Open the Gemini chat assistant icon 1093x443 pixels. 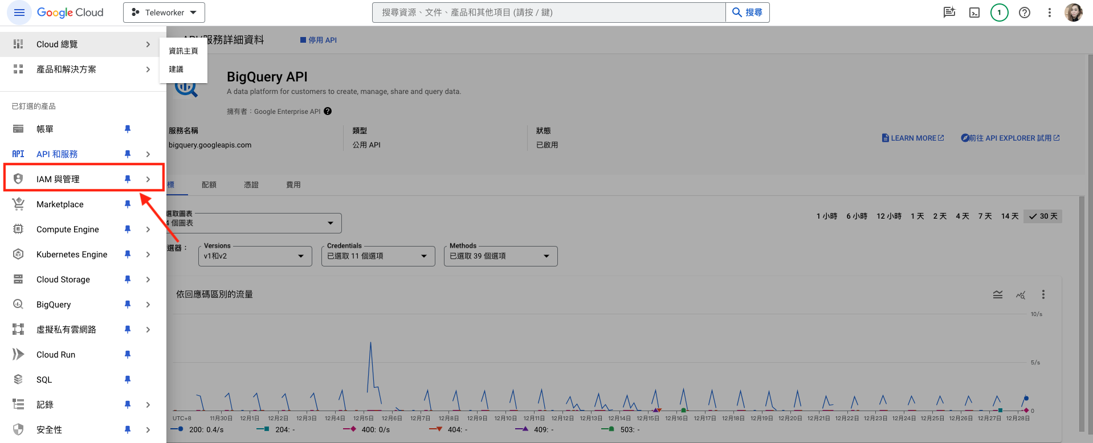[x=949, y=13]
